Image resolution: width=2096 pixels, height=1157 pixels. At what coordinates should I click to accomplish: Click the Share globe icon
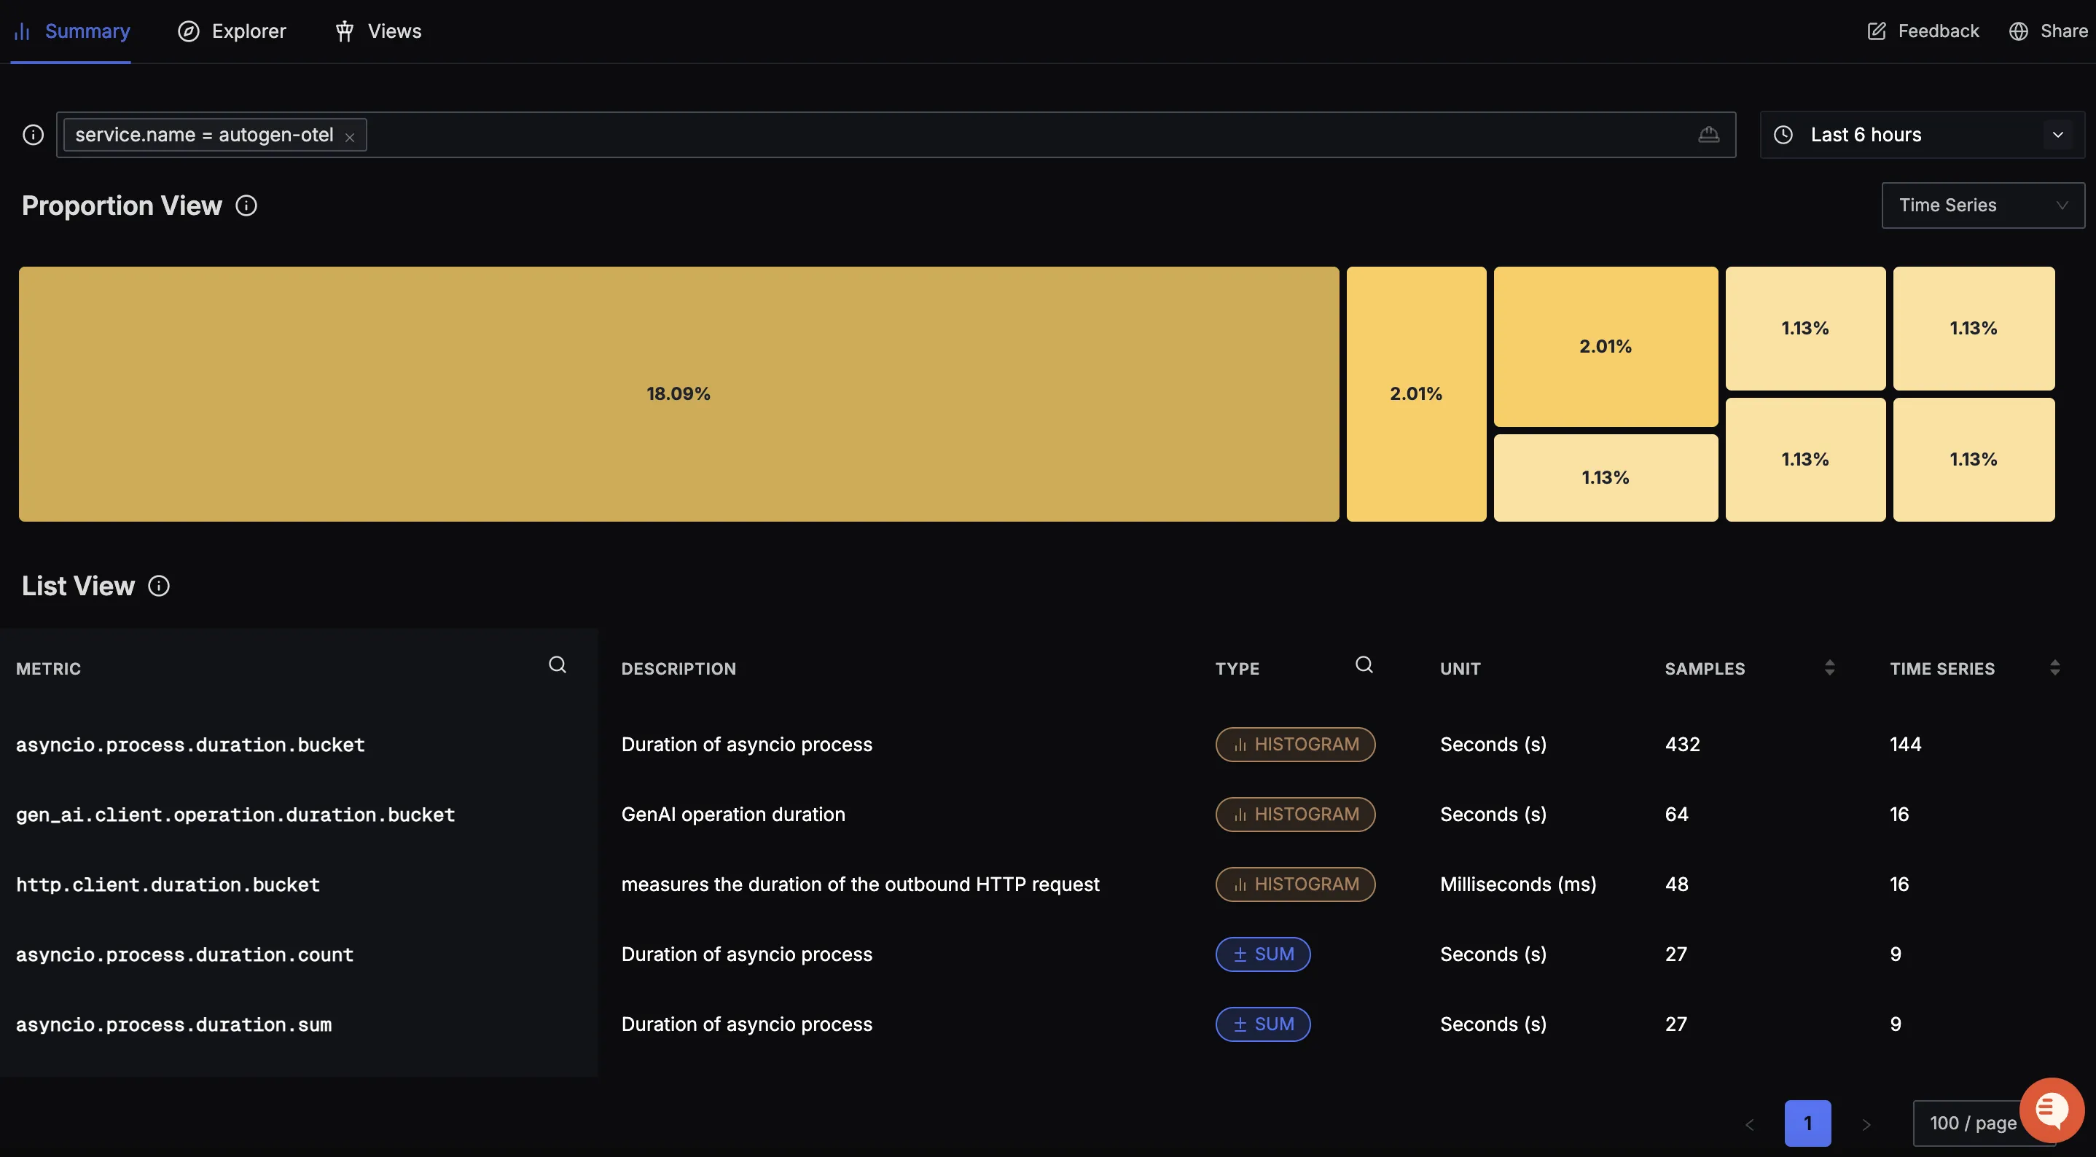[2019, 31]
